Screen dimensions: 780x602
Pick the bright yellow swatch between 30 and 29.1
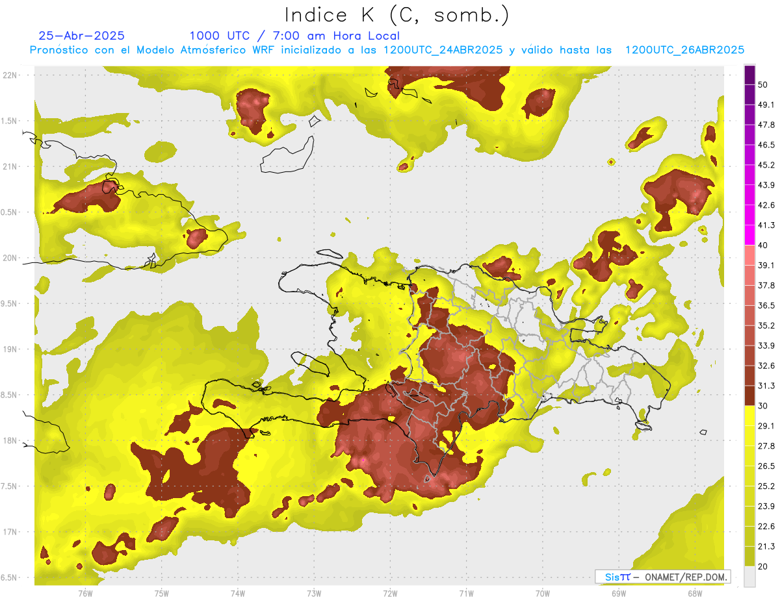click(x=749, y=416)
